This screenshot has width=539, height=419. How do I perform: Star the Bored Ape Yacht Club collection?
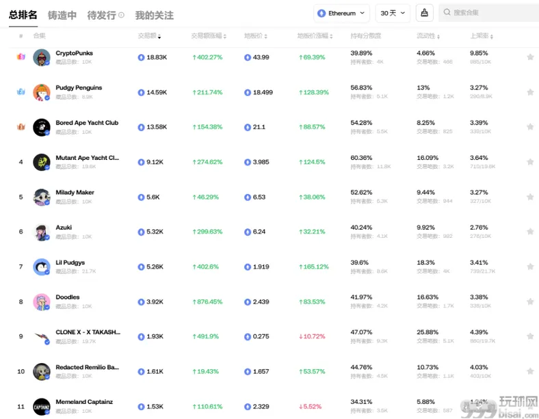[530, 127]
